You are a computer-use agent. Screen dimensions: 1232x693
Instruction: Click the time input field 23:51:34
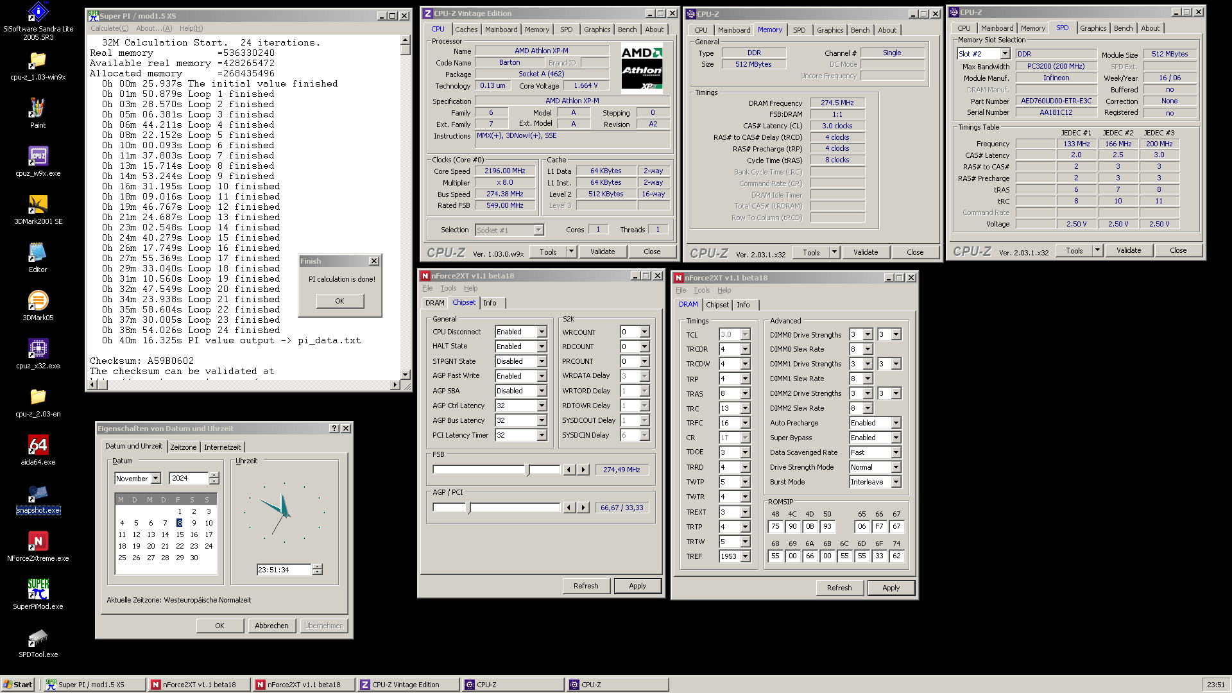pos(283,570)
